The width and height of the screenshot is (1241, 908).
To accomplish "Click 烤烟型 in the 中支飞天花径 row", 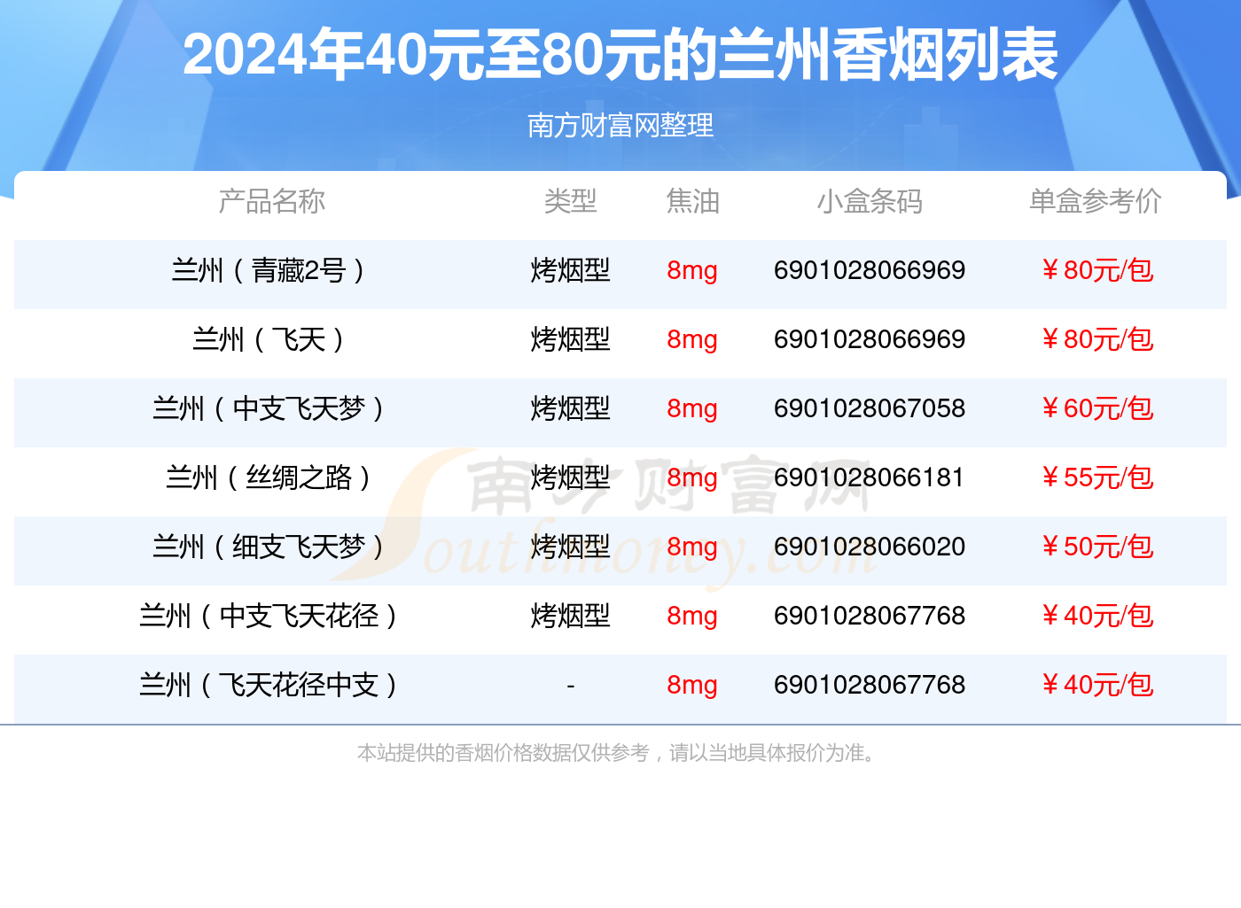I will (571, 616).
